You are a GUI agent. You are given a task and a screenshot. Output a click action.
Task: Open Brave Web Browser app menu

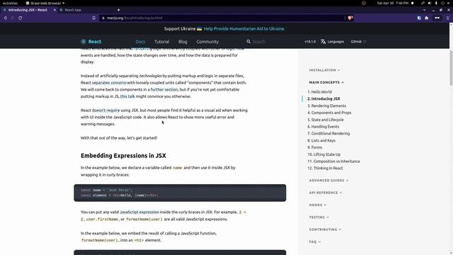coord(45,3)
